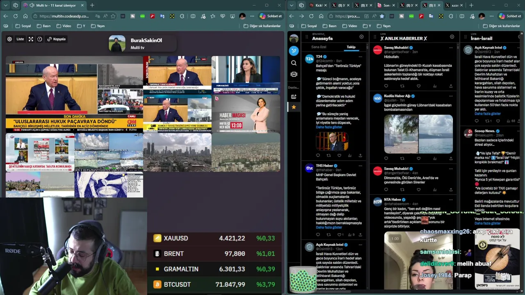Screen dimensions: 525x295
Task: Toggle filled favorites star in right browser
Action: click(x=382, y=16)
